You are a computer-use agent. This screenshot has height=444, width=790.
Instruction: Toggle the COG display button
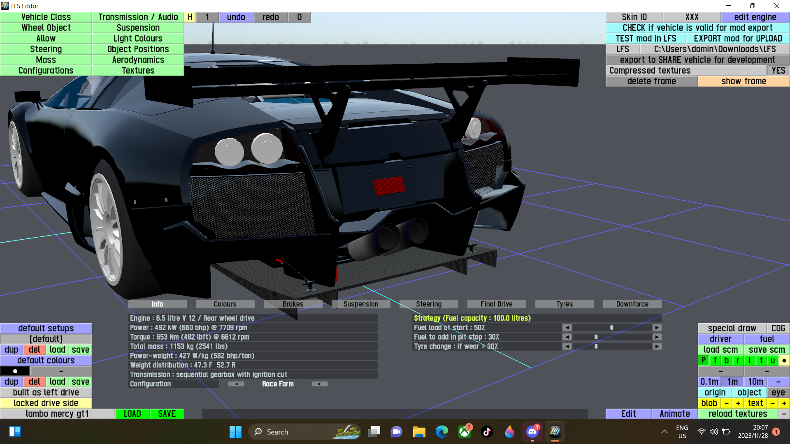pos(778,328)
